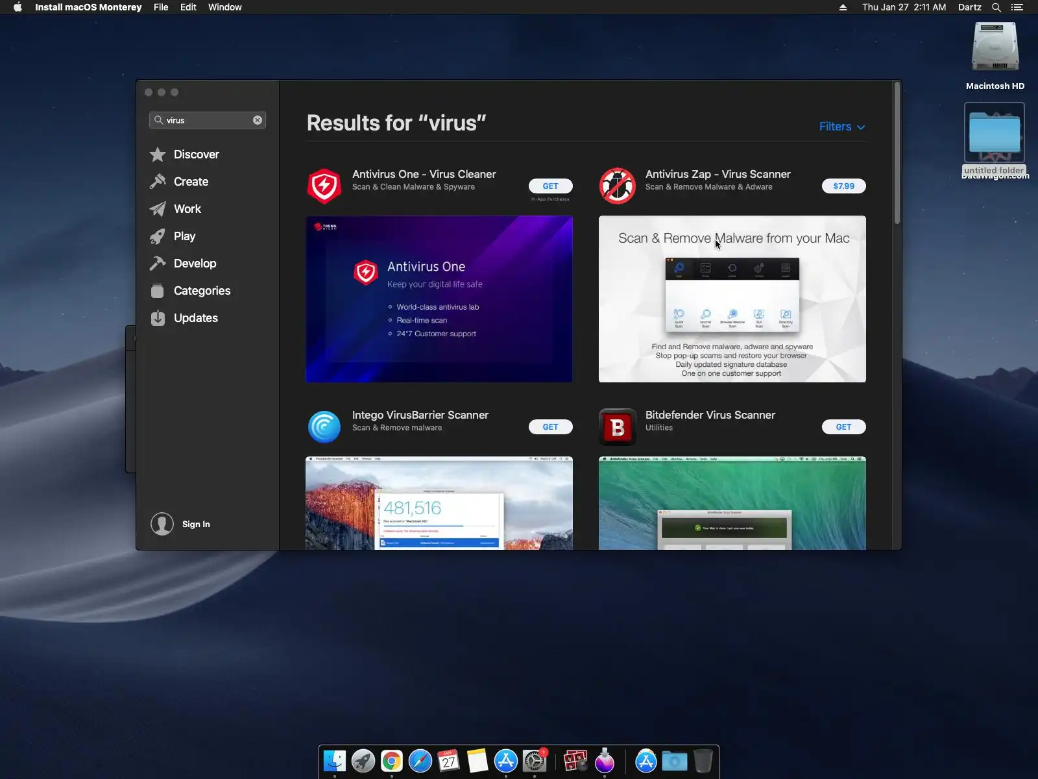
Task: Open the Antivirus Zap preview screenshot
Action: pos(732,299)
